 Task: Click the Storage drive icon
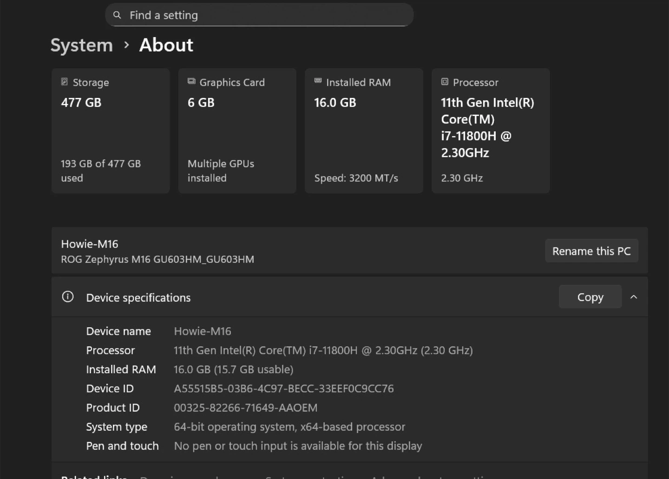[x=65, y=82]
